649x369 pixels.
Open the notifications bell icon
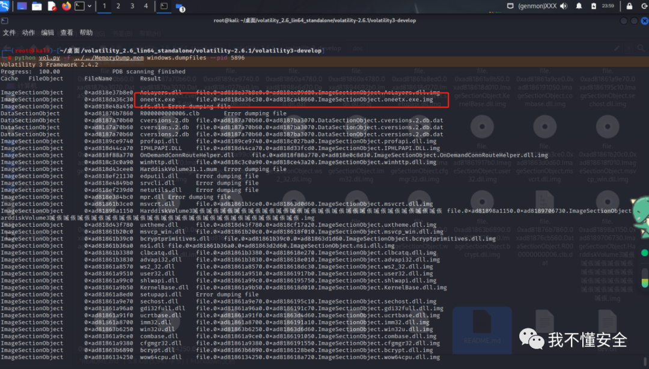click(579, 6)
